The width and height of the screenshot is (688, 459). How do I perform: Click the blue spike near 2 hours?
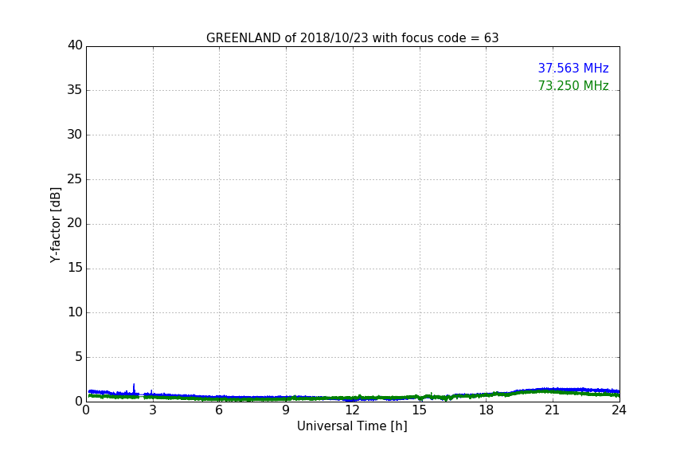point(134,388)
